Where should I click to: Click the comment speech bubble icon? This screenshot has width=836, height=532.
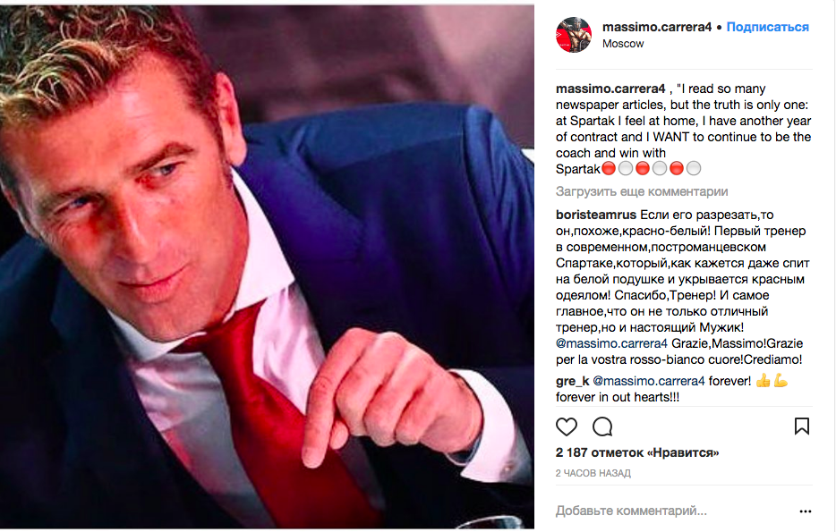(602, 426)
